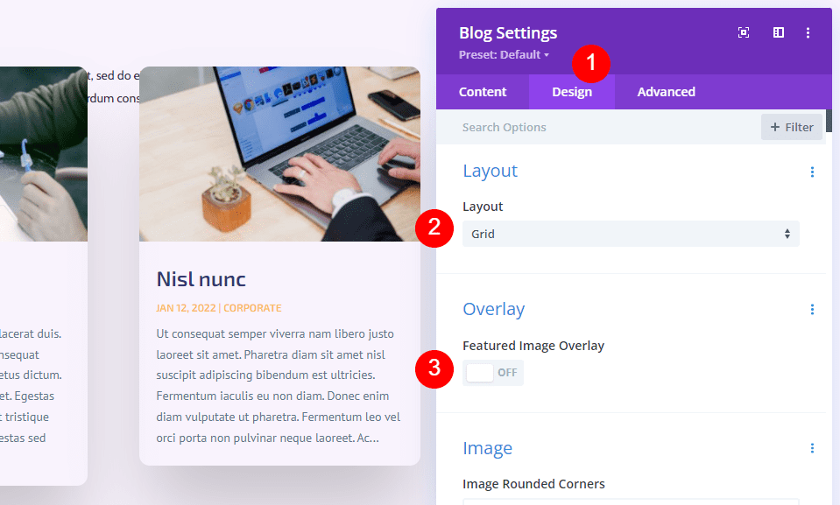840x505 pixels.
Task: Click the Image Rounded Corners label
Action: [533, 484]
